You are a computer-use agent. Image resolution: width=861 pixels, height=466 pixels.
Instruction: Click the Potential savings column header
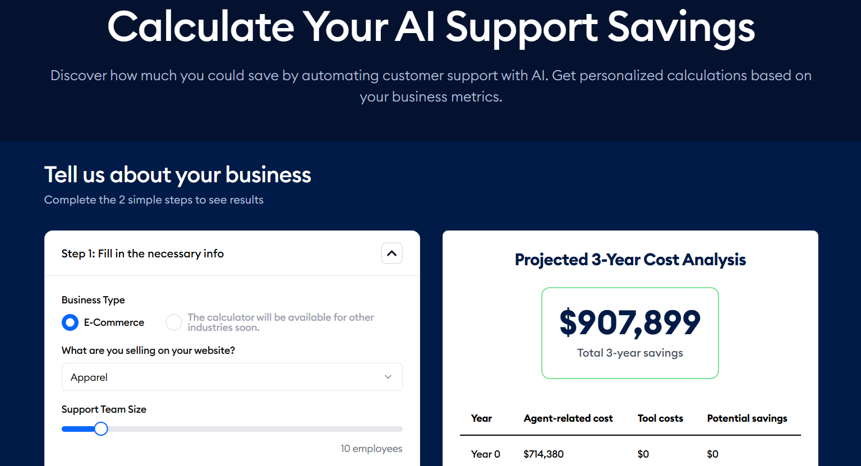point(747,418)
